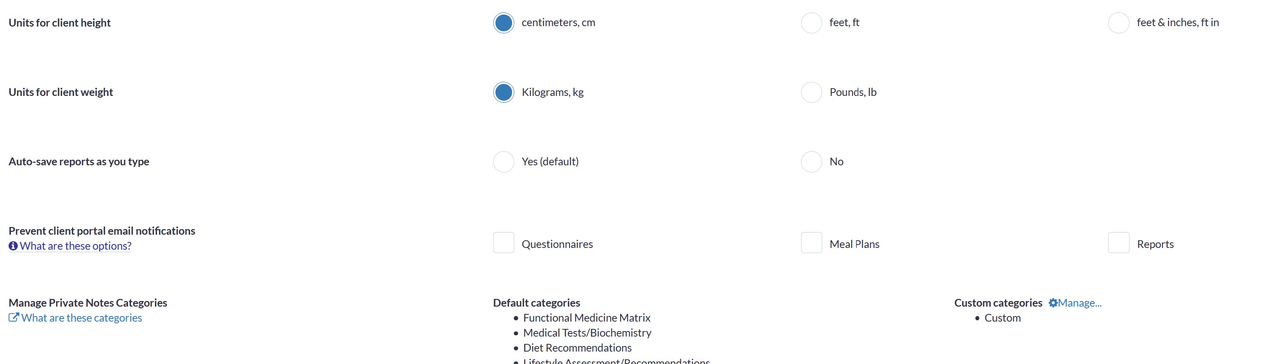Select centimeters for client height
The height and width of the screenshot is (364, 1282).
coord(503,23)
